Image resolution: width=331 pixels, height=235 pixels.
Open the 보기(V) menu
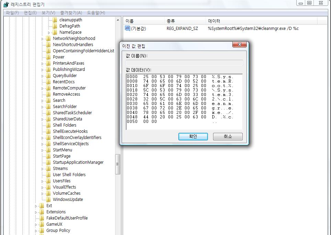pyautogui.click(x=48, y=13)
